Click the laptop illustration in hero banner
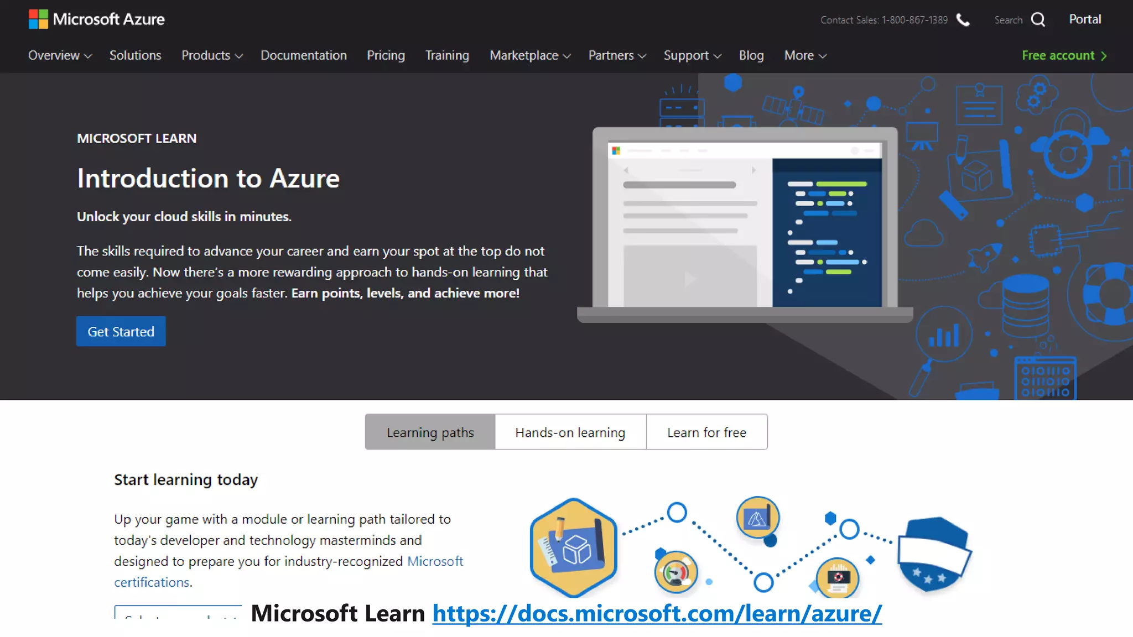 tap(745, 224)
